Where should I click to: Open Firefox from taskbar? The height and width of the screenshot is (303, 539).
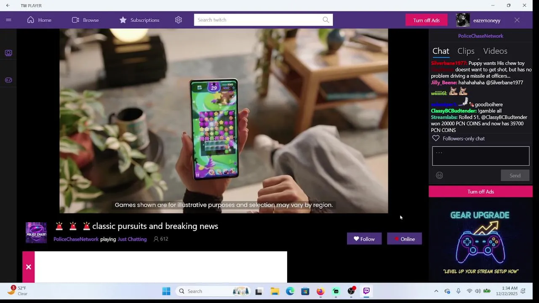pos(320,291)
